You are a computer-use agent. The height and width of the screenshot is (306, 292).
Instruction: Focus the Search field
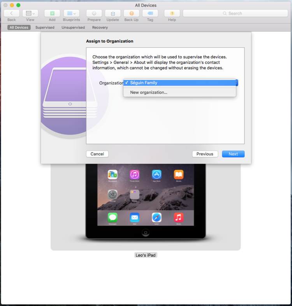[x=235, y=13]
